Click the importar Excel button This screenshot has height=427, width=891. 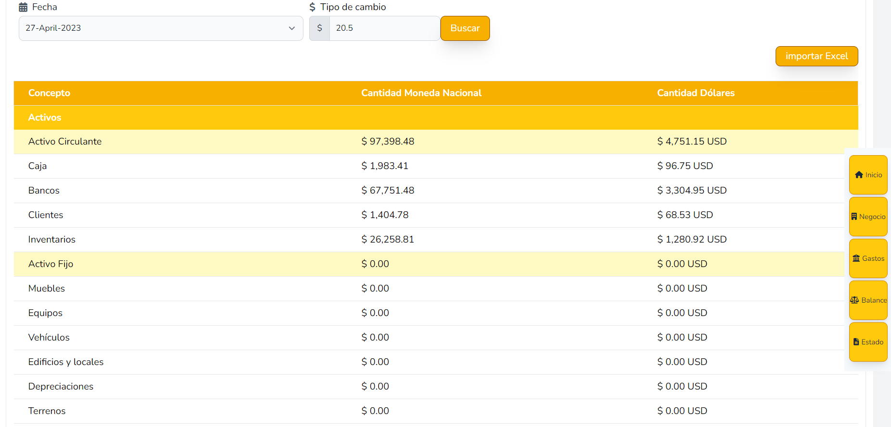tap(816, 56)
